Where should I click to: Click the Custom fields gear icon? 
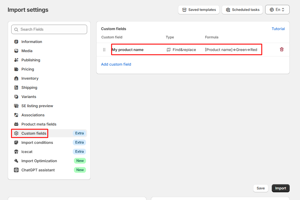pos(16,133)
